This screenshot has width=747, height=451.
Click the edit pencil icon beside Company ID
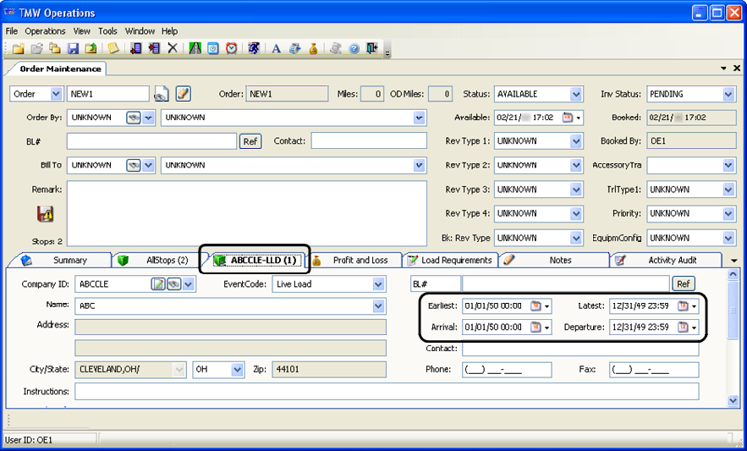click(x=157, y=284)
